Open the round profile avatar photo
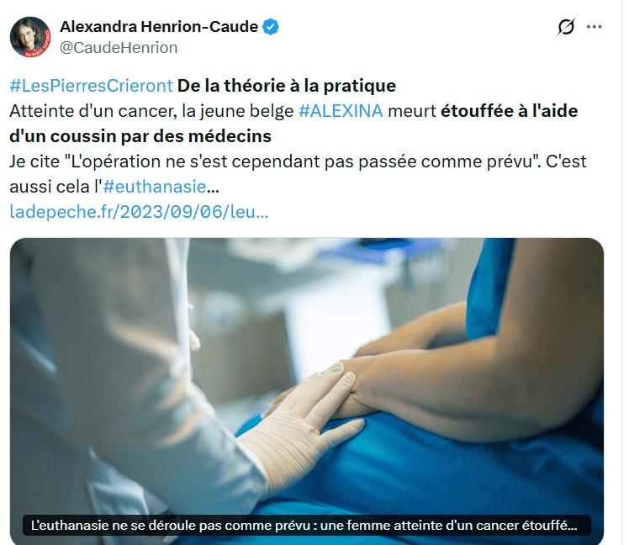The image size is (629, 545). pyautogui.click(x=30, y=37)
